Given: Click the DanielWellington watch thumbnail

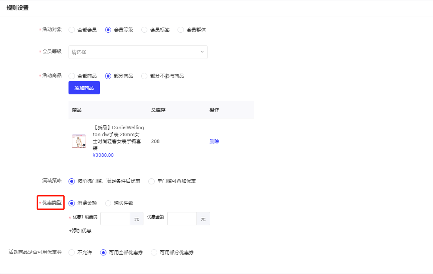Looking at the screenshot, I should pyautogui.click(x=79, y=141).
